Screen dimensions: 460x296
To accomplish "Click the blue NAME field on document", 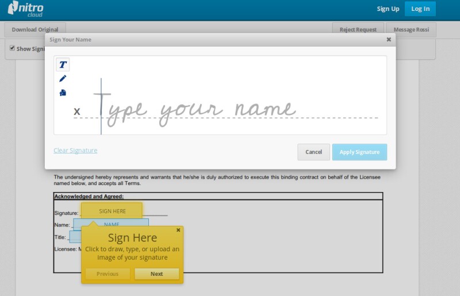I will 112,224.
